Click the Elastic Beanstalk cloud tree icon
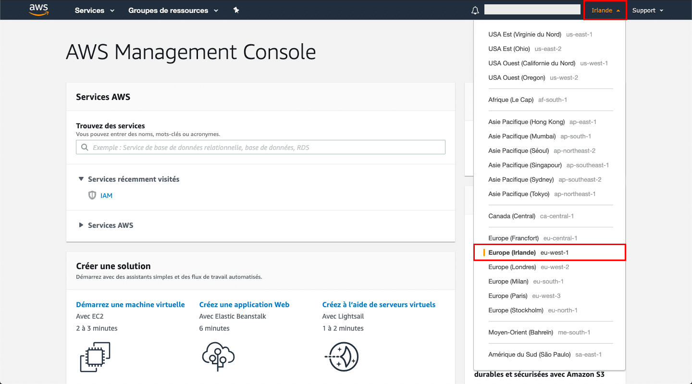 (x=218, y=357)
